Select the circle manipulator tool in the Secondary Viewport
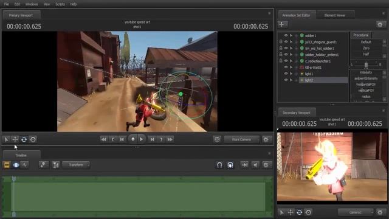This screenshot has height=219, width=389. pyautogui.click(x=308, y=212)
